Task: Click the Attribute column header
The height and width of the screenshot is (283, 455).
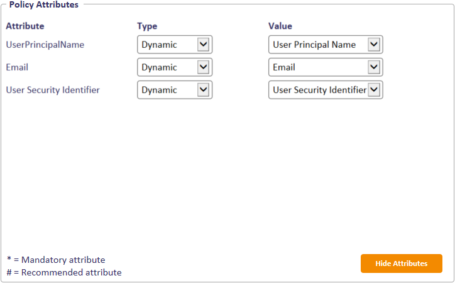Action: (25, 26)
